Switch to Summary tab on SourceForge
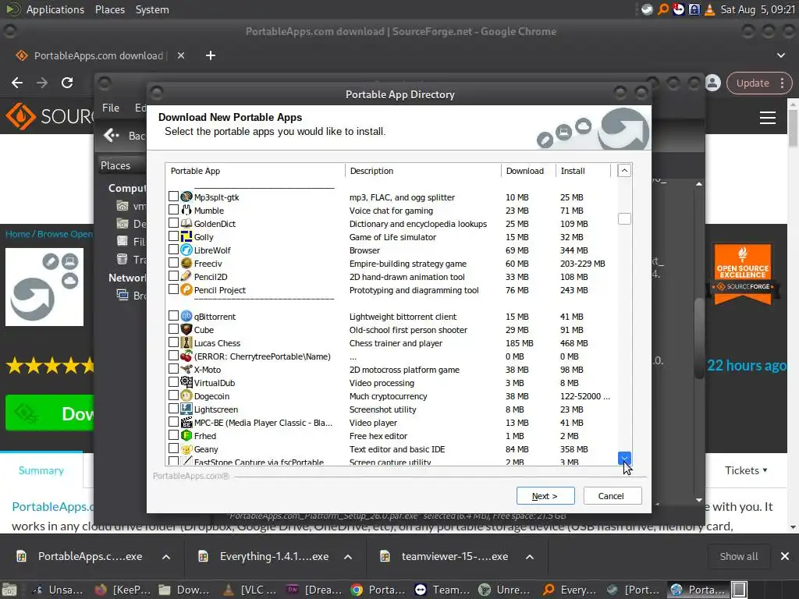Image resolution: width=799 pixels, height=599 pixels. [41, 470]
